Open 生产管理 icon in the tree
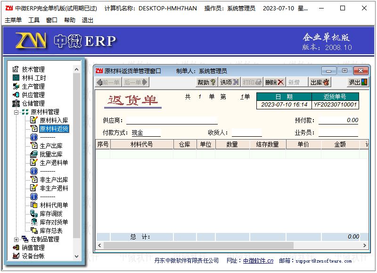377x273 pixels. tap(16, 86)
